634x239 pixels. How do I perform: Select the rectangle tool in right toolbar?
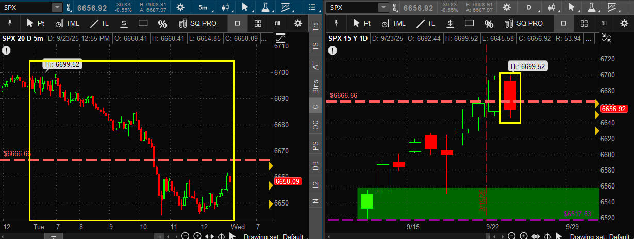470,23
